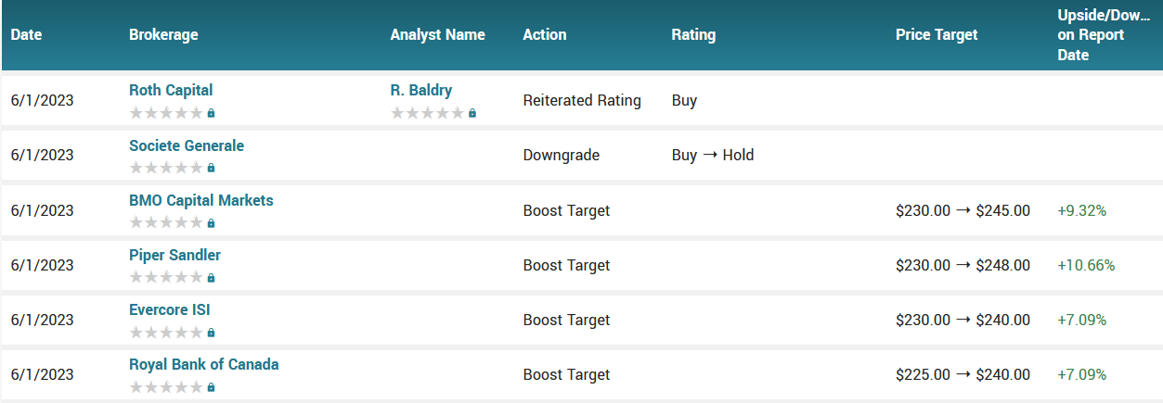Select BMO Capital Markets 'Boost Target' cell

[566, 210]
